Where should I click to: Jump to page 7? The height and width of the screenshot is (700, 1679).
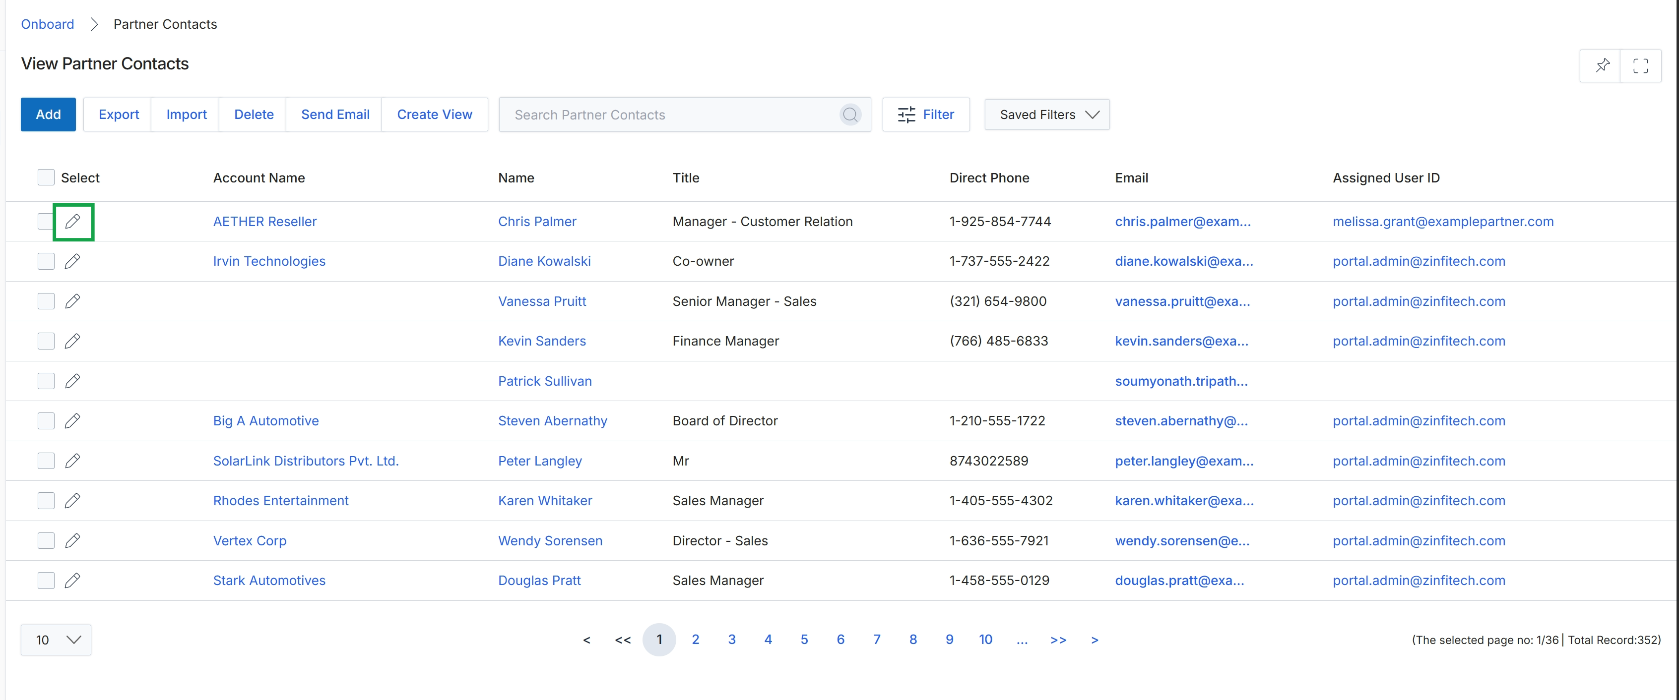tap(877, 640)
